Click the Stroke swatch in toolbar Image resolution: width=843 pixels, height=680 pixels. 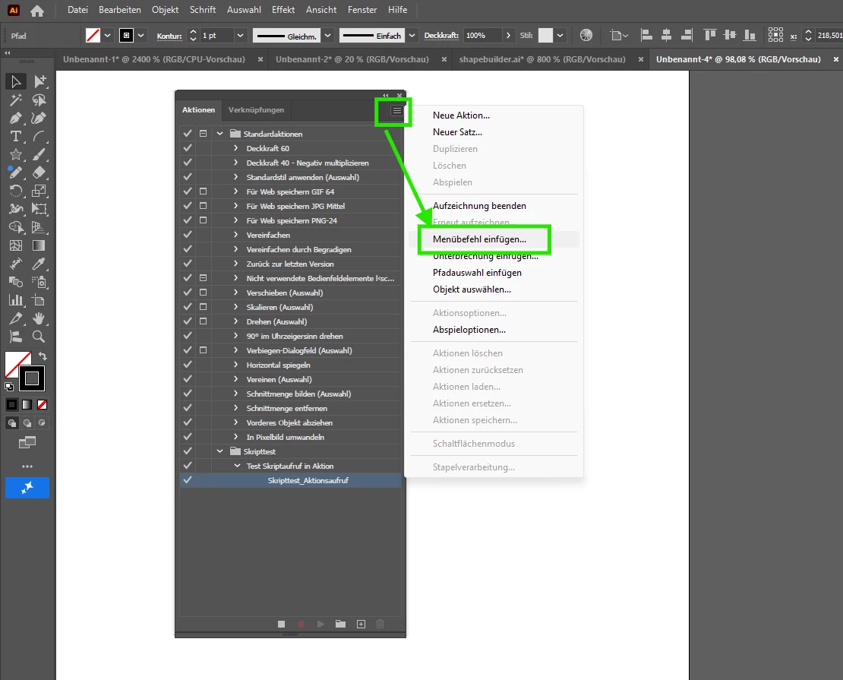(32, 378)
